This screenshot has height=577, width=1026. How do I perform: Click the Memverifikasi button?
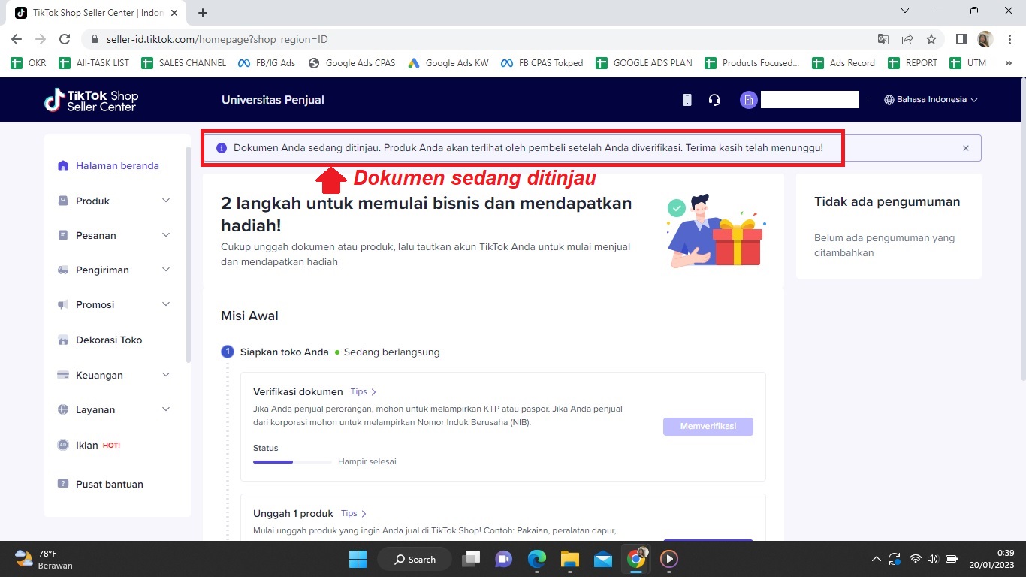708,426
